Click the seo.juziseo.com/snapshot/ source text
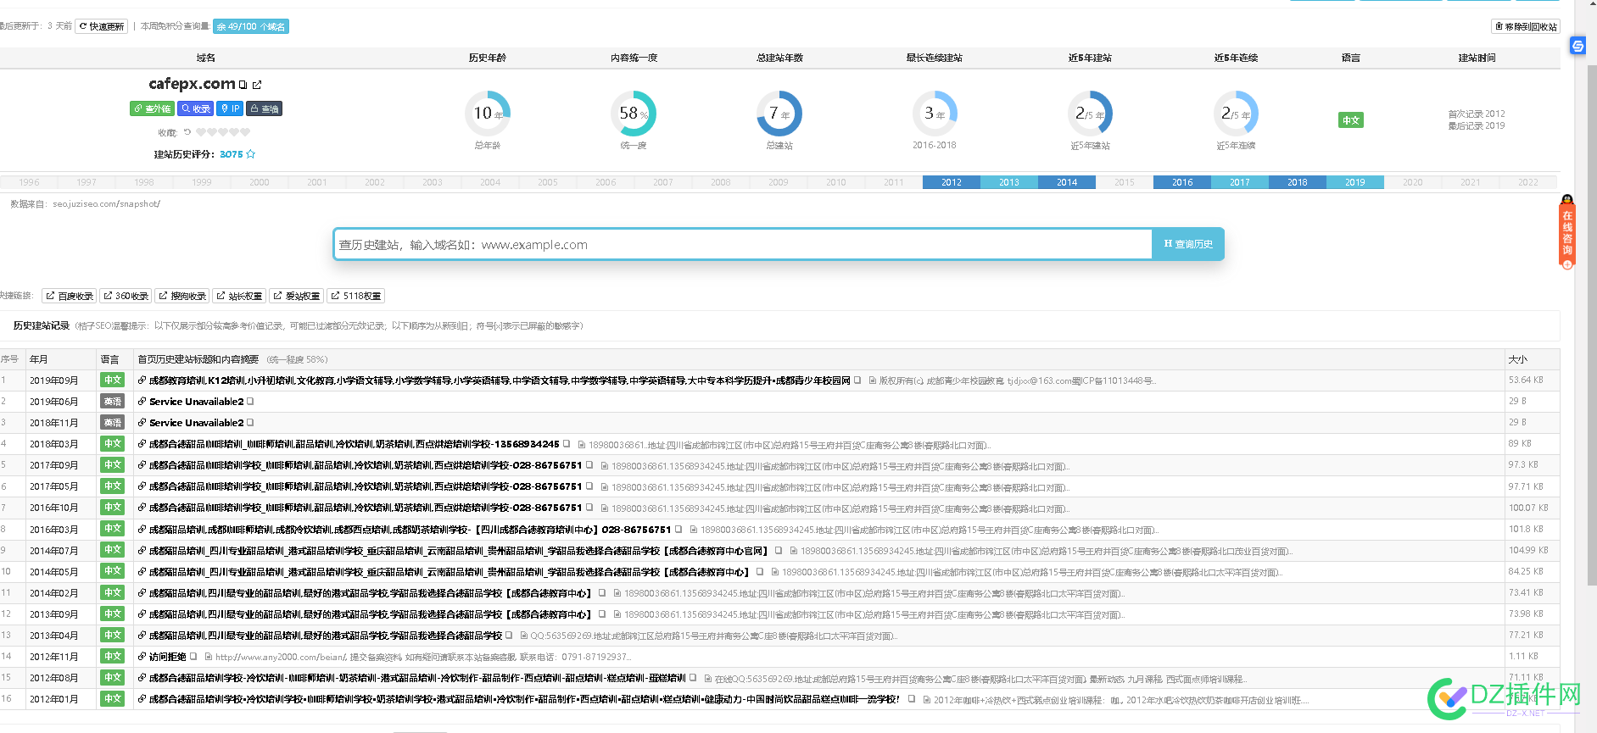 point(106,203)
